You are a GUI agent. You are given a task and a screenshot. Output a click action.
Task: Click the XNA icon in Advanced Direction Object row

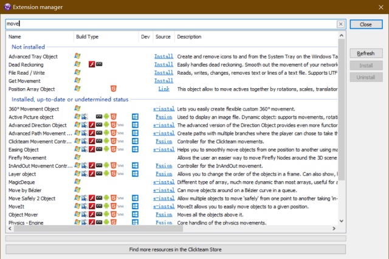pos(120,125)
